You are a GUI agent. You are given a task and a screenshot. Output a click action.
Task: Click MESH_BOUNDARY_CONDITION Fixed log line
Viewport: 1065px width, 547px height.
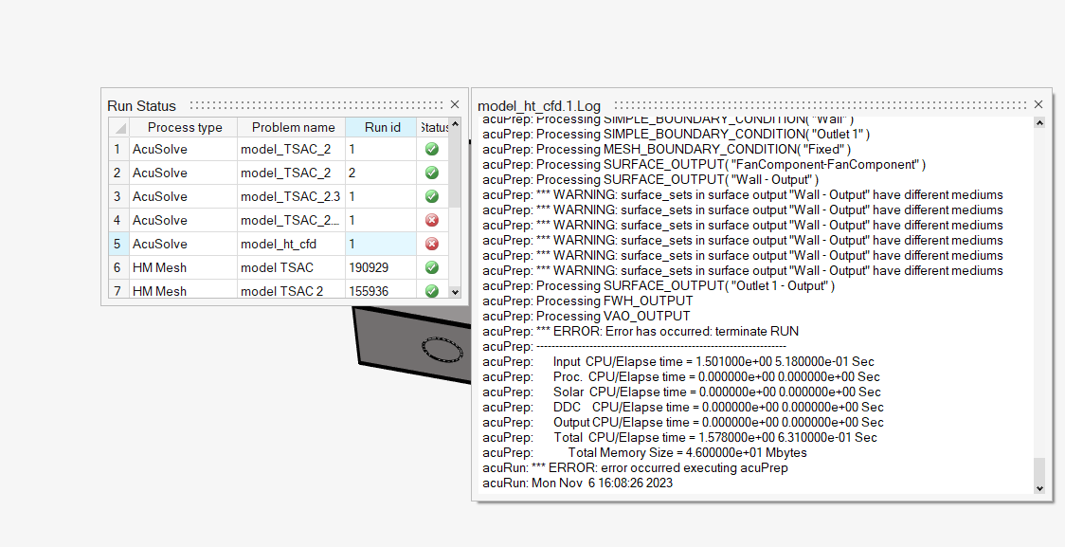(666, 150)
